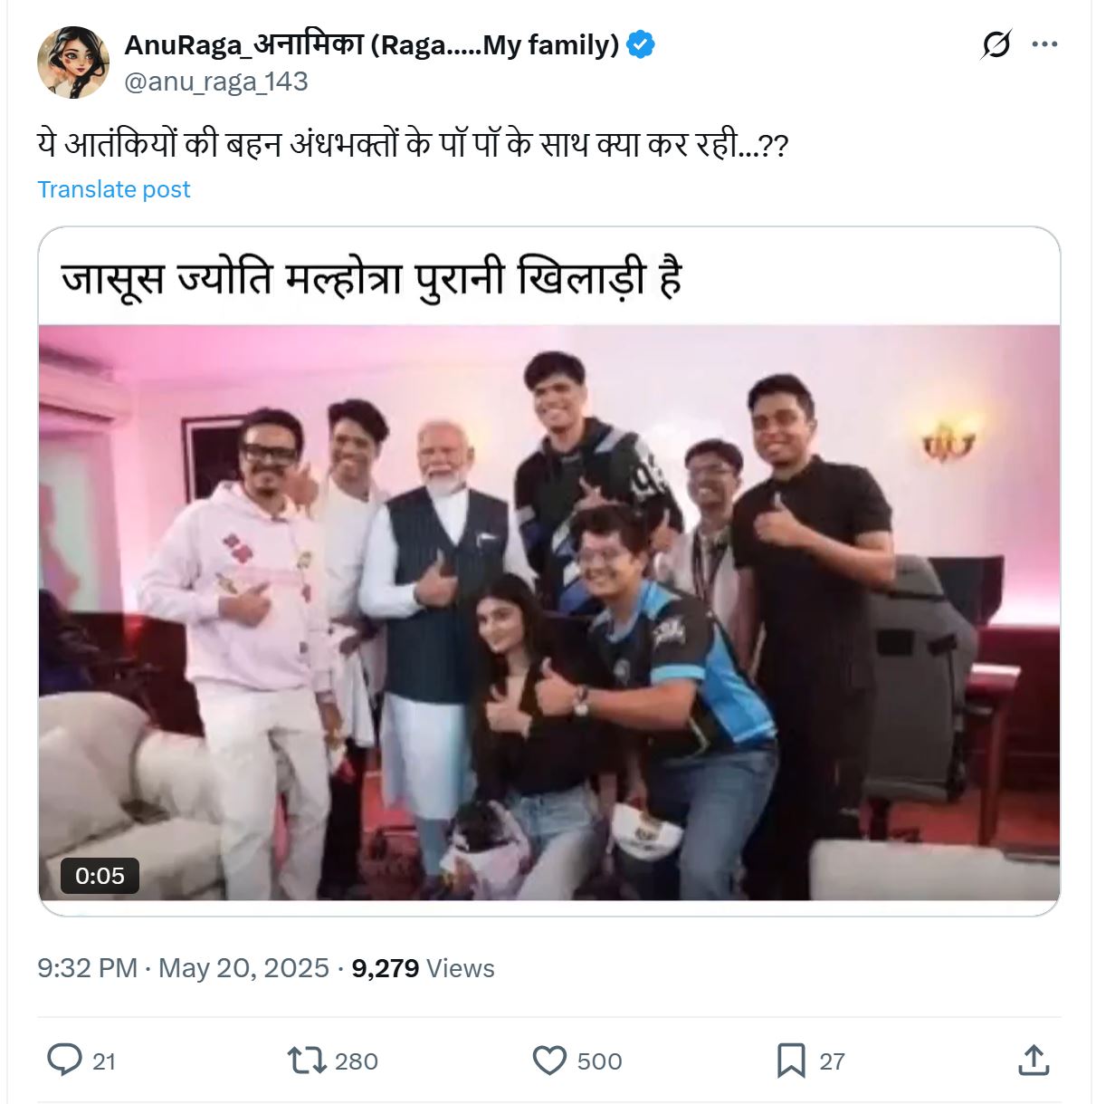Bookmark this post
Viewport: 1115px width, 1104px height.
791,1061
